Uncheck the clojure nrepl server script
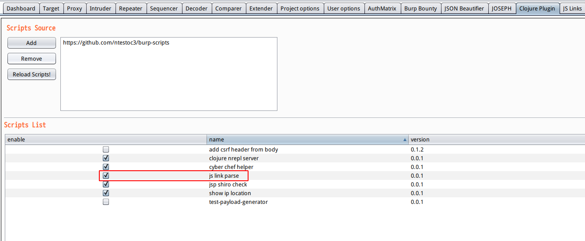585x241 pixels. point(106,158)
